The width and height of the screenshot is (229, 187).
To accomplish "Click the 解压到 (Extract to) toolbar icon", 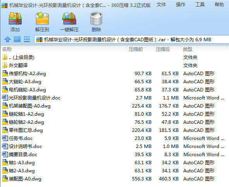I will [x=42, y=19].
